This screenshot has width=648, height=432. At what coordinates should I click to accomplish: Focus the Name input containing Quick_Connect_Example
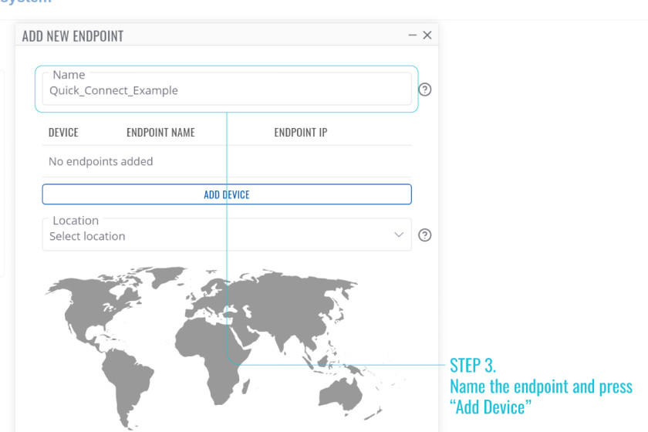[227, 89]
